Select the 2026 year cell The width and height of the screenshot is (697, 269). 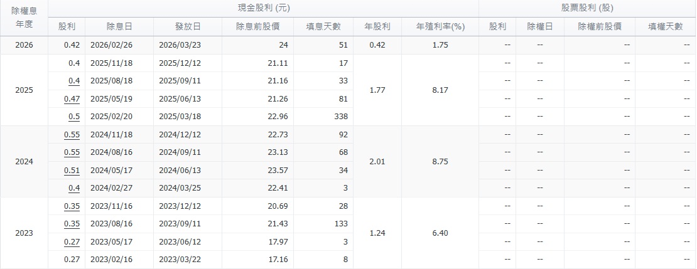coord(24,45)
